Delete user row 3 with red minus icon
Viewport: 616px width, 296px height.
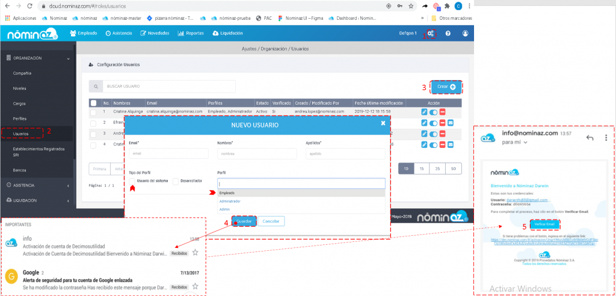click(x=442, y=134)
